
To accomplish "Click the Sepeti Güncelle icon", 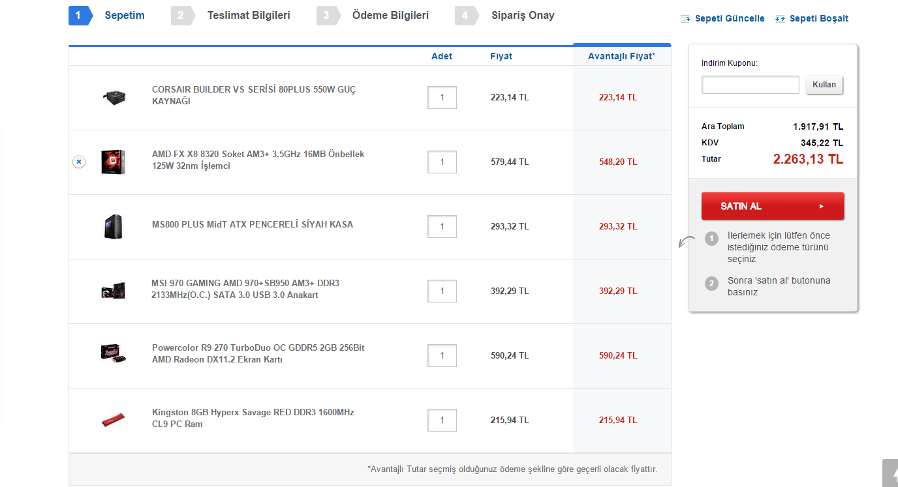I will (x=685, y=19).
